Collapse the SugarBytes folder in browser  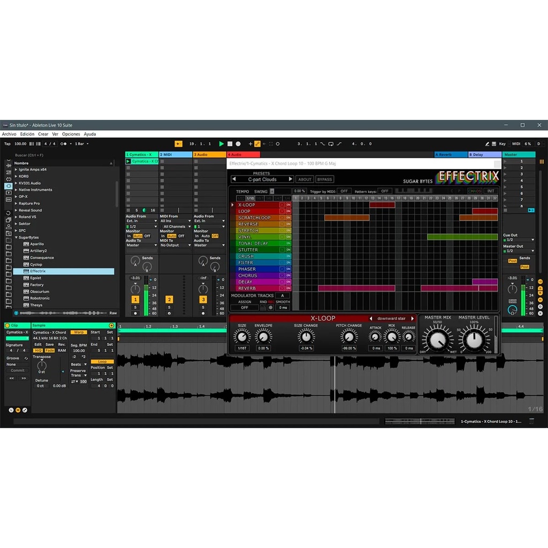pos(16,237)
